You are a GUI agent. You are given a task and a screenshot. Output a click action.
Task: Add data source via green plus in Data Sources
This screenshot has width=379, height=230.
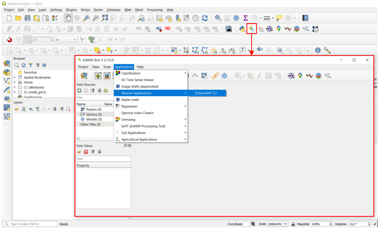click(79, 91)
